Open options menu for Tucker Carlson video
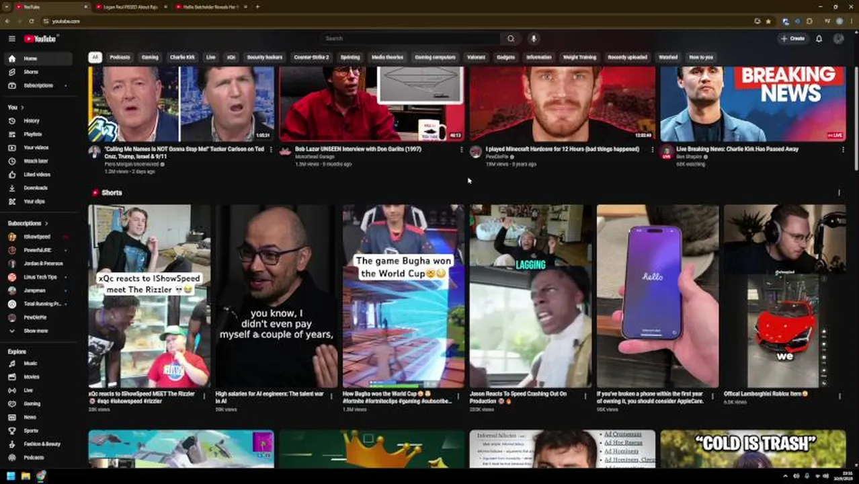 (271, 150)
